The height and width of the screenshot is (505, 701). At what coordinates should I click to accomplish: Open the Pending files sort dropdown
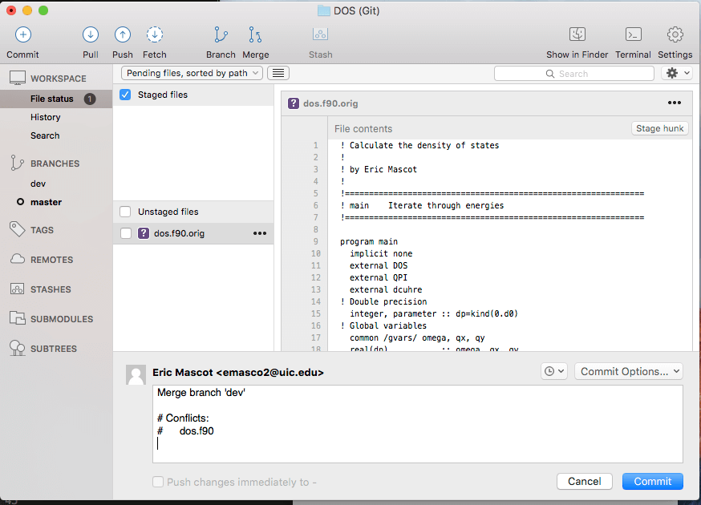[x=192, y=73]
